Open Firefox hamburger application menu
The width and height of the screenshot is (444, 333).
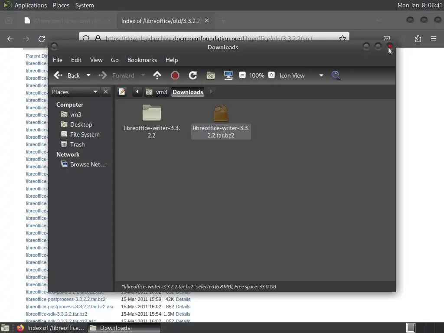point(434,39)
